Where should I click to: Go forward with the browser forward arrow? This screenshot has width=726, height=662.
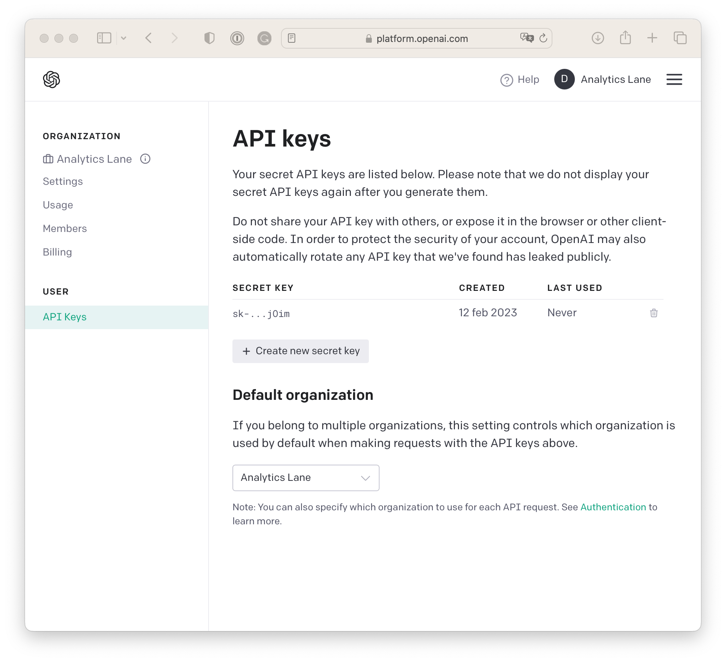175,38
